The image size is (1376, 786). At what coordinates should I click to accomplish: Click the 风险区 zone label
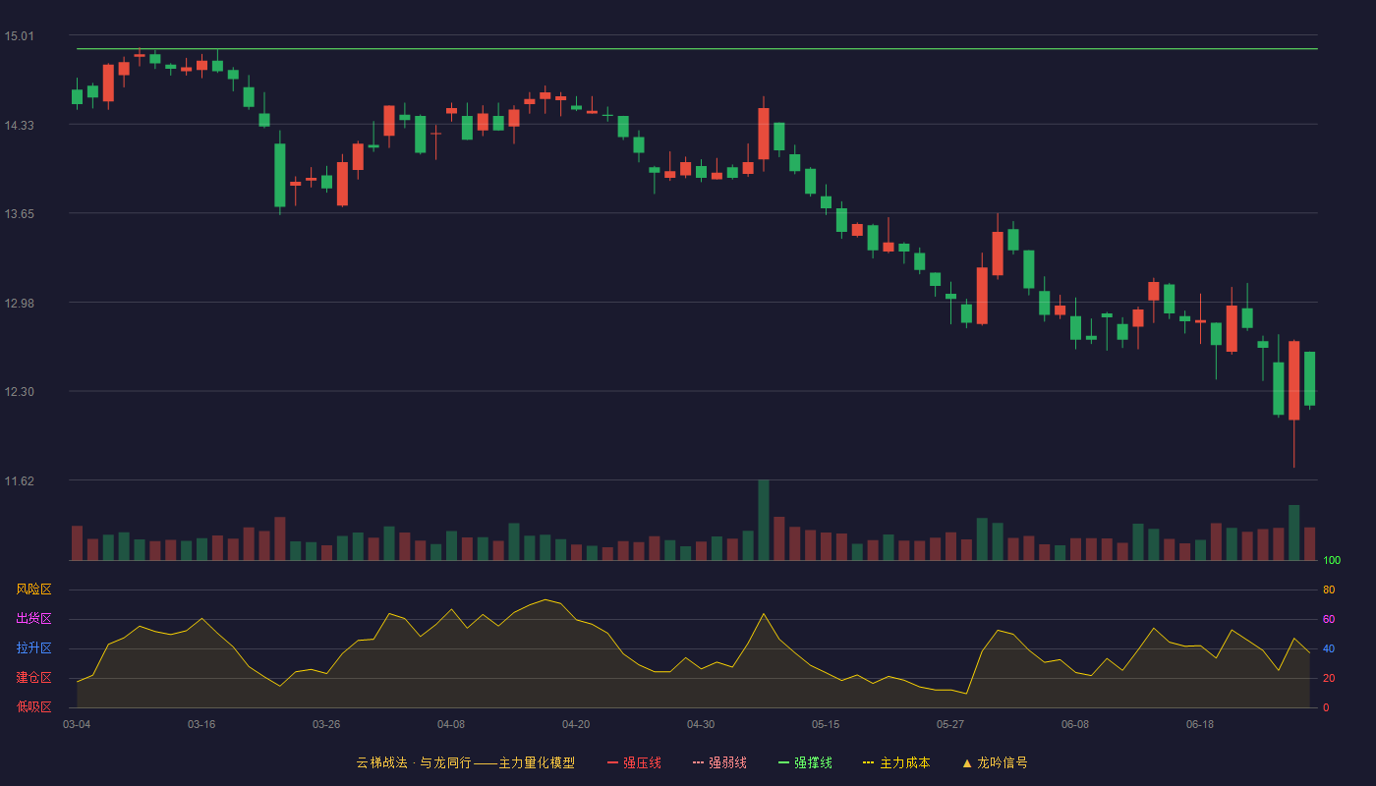tap(34, 589)
